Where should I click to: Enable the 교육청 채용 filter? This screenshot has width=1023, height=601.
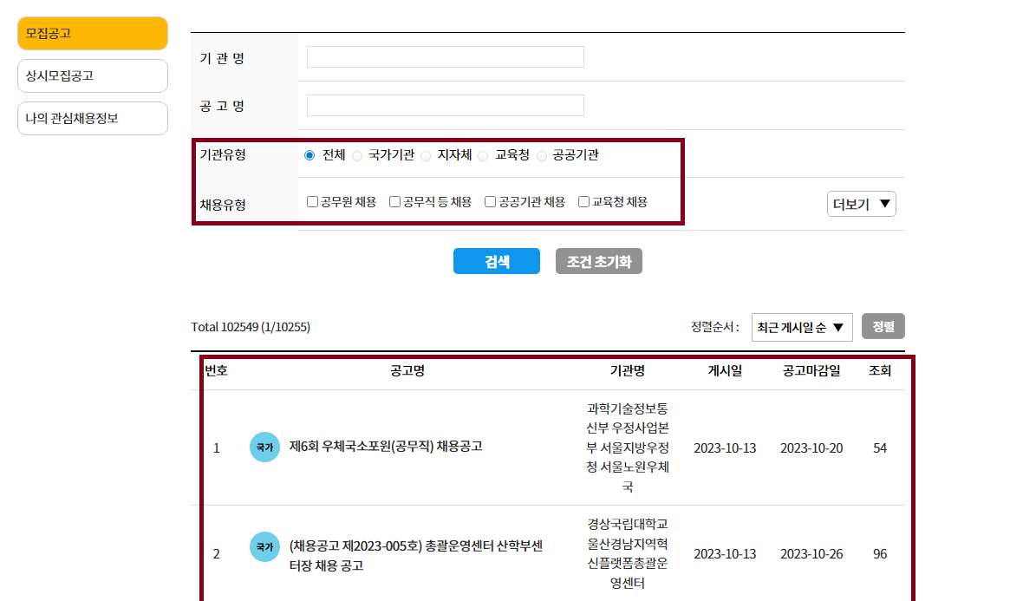(x=583, y=200)
